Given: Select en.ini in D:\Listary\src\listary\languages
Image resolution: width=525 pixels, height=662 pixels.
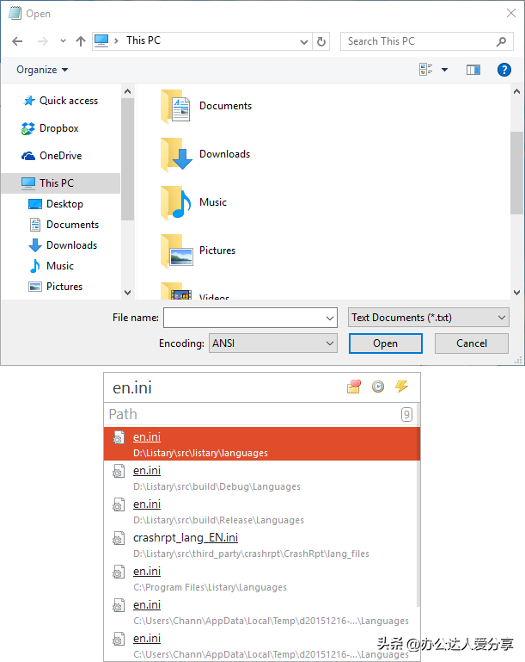Looking at the screenshot, I should coord(260,443).
